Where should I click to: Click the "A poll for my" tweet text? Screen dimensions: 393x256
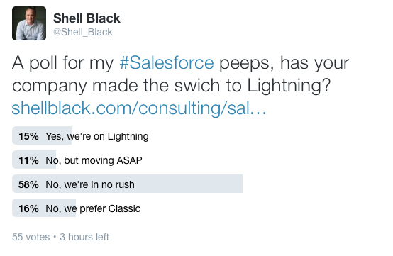63,62
